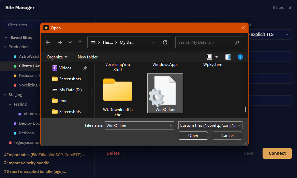Open recent locations dropdown arrow
The image size is (297, 178).
point(70,42)
